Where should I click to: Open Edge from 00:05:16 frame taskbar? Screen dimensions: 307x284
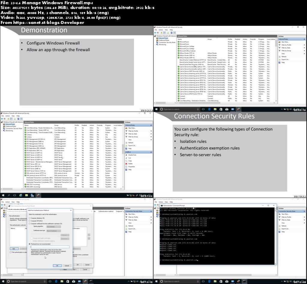pyautogui.click(x=209, y=109)
